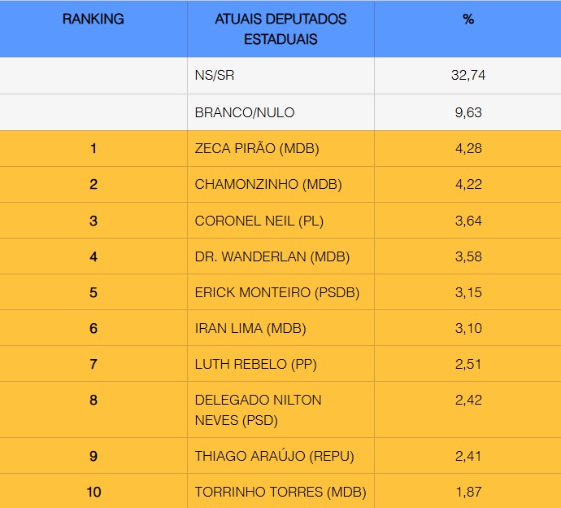The height and width of the screenshot is (508, 561).
Task: Select ERICK MONTEIRO (PSDB) cell
Action: 277,292
